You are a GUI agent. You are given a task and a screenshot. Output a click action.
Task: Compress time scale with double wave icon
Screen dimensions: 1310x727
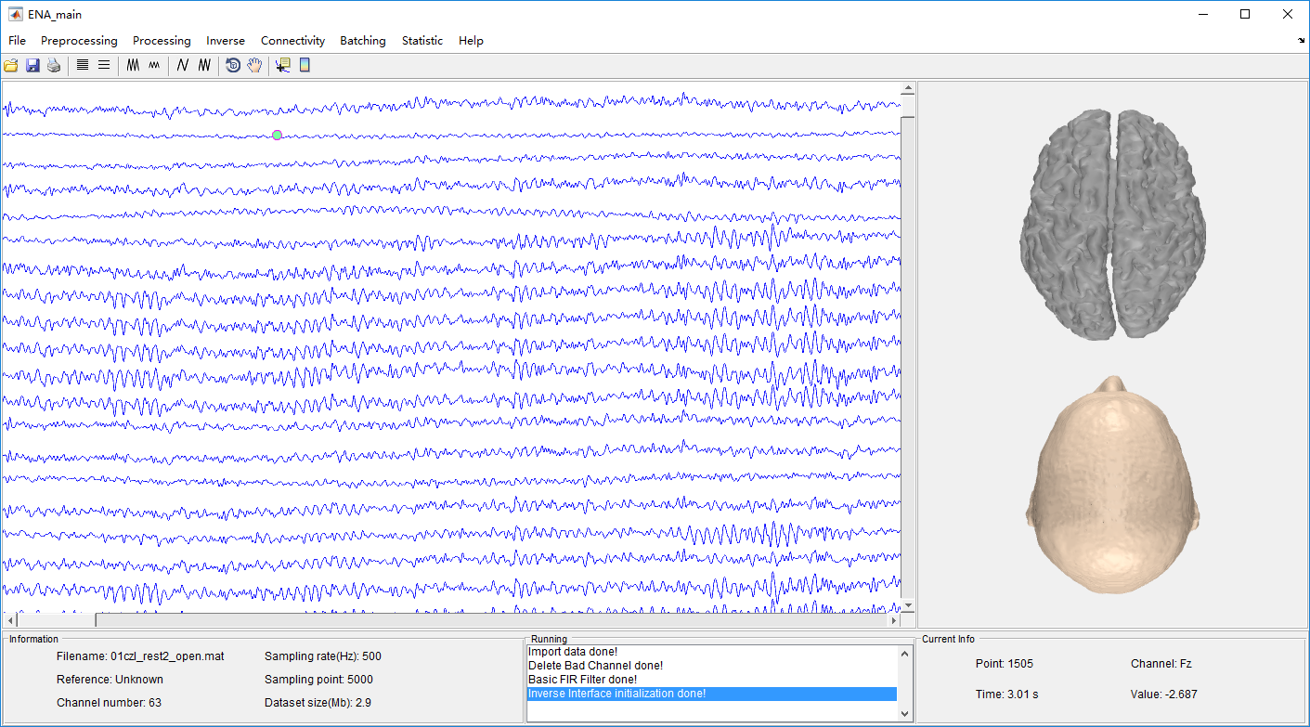204,65
